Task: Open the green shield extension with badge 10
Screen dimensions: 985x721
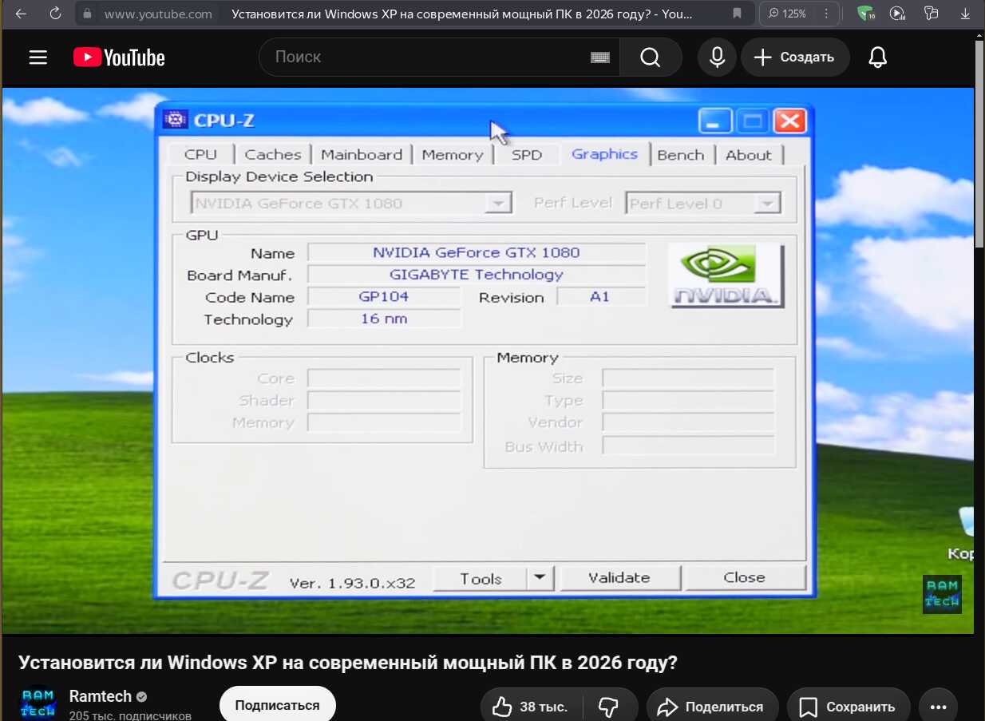Action: (x=865, y=14)
